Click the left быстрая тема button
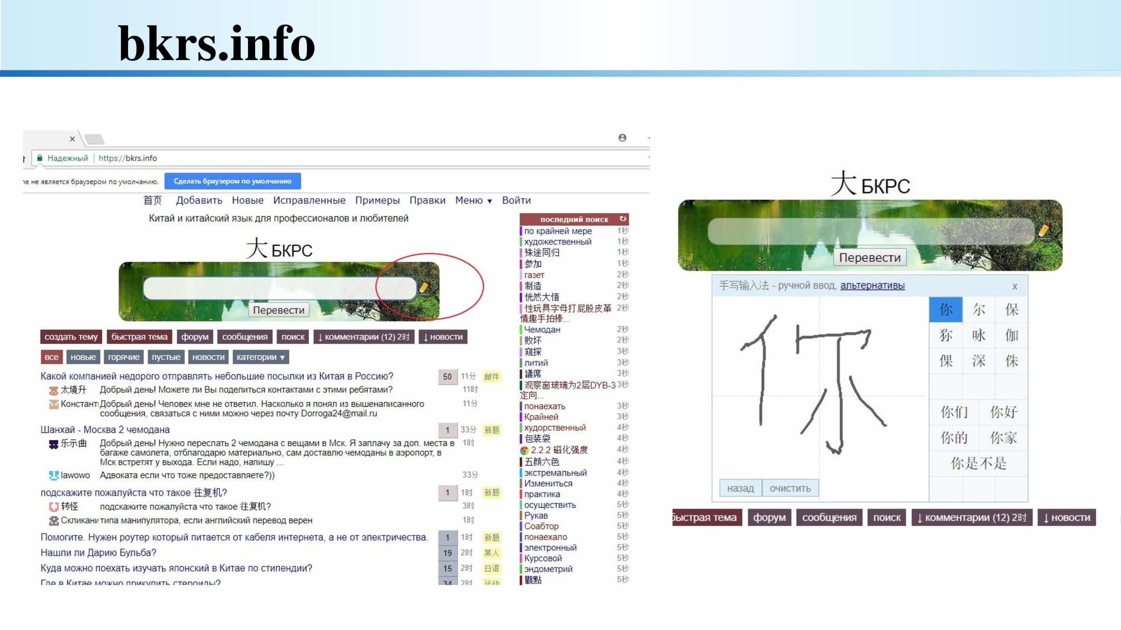 coord(139,337)
